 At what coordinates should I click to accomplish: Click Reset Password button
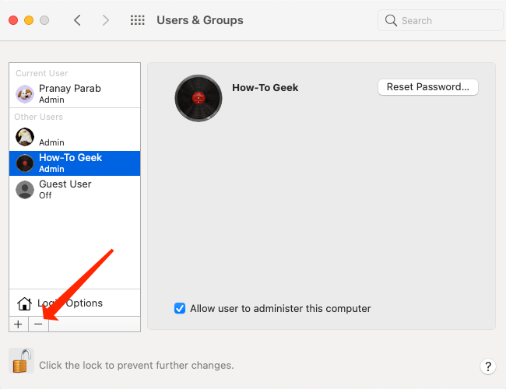pyautogui.click(x=428, y=87)
